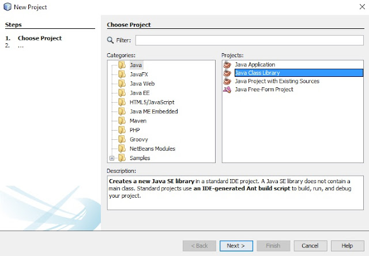Click the New Project cube icon in title bar
This screenshot has width=369, height=256.
[x=7, y=7]
